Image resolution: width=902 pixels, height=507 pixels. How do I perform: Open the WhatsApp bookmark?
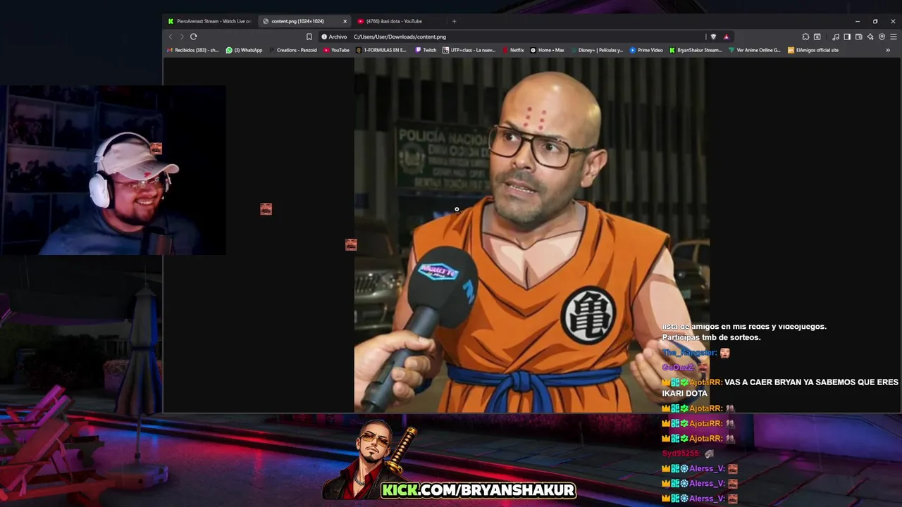pos(244,50)
